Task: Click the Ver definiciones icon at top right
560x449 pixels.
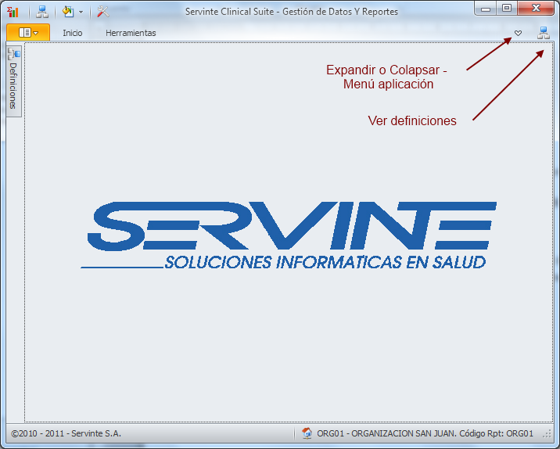Action: [x=544, y=33]
